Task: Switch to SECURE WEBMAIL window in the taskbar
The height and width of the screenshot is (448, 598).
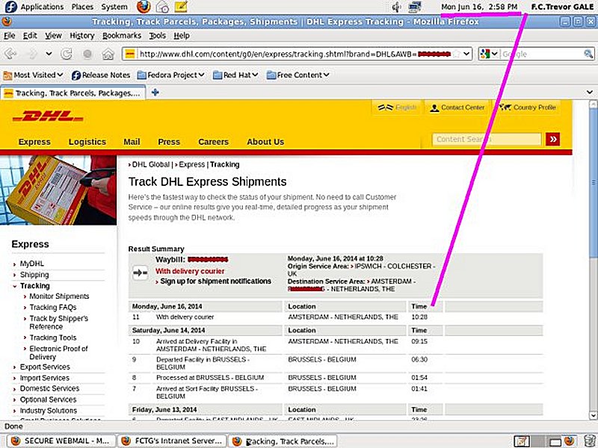Action: pyautogui.click(x=61, y=441)
